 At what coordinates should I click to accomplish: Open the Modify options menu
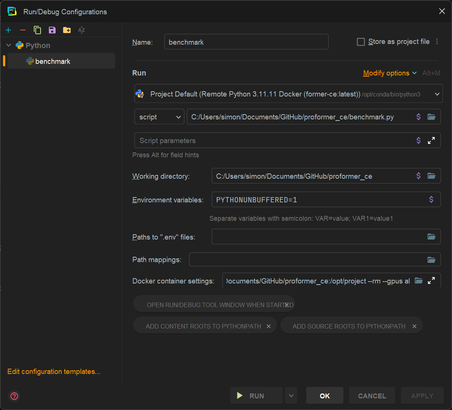387,73
